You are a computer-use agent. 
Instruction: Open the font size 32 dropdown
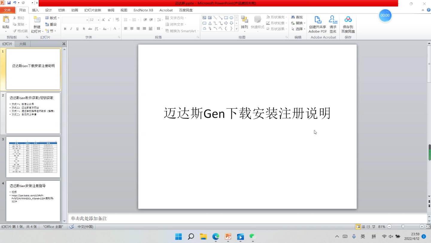[x=98, y=20]
